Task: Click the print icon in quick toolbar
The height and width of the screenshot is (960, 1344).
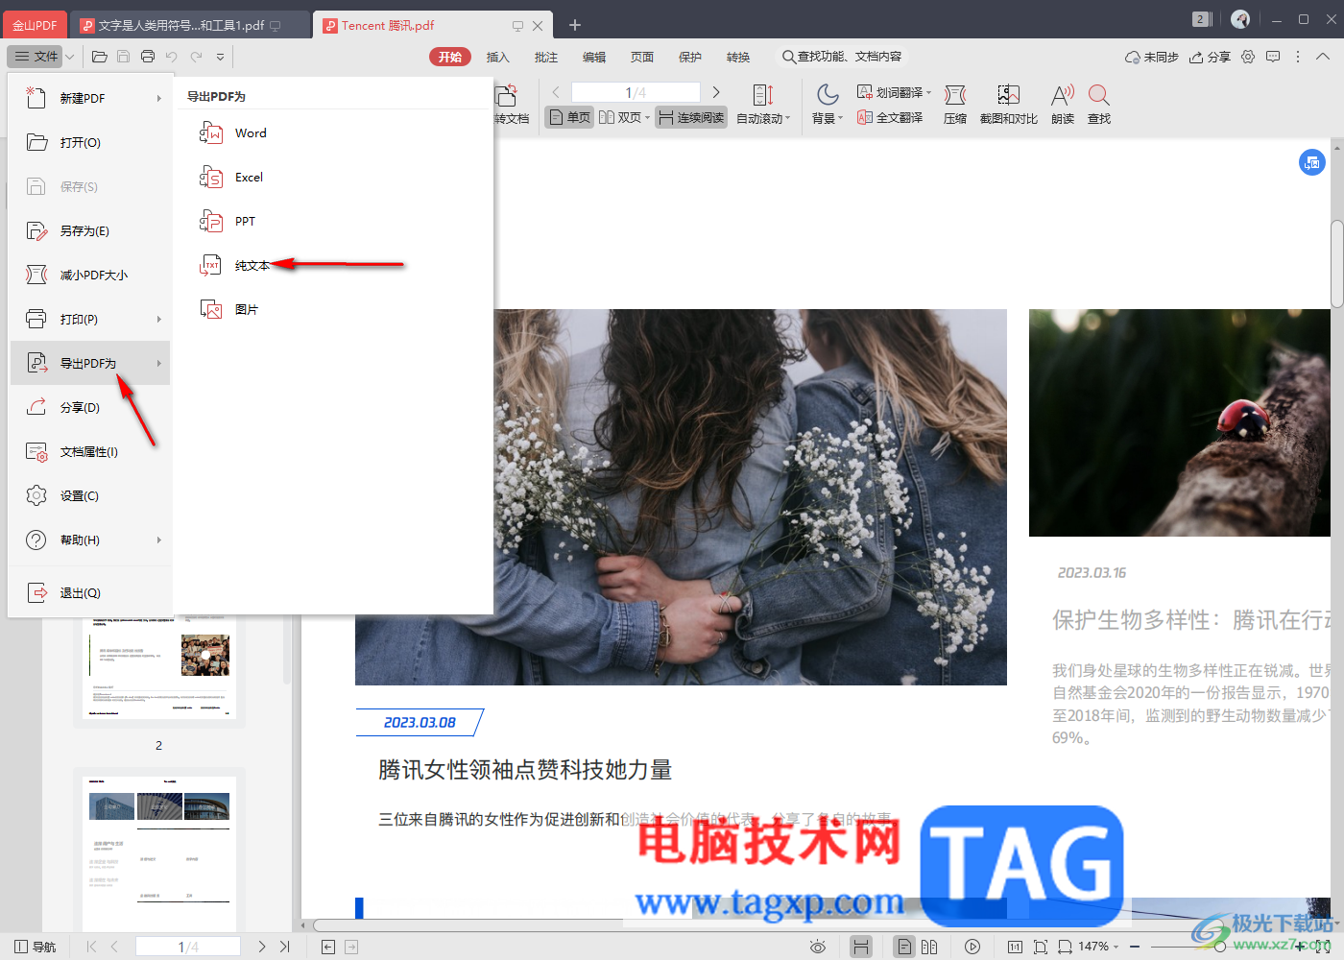Action: pyautogui.click(x=148, y=57)
